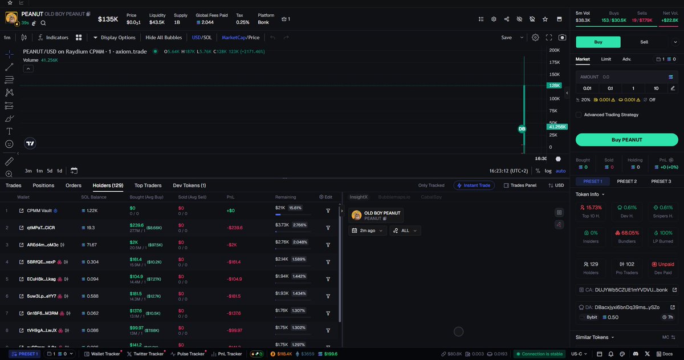Viewport: 684px width, 360px height.
Task: Open the 1m timeframe dropdown
Action: 7,38
